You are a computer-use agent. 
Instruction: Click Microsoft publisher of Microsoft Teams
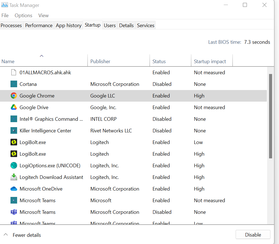click(x=101, y=200)
